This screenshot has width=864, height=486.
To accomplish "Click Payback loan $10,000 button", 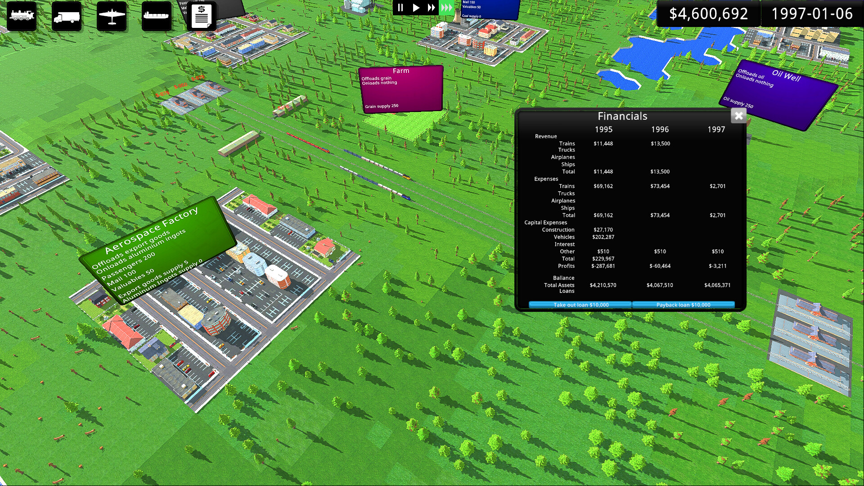I will pyautogui.click(x=683, y=305).
